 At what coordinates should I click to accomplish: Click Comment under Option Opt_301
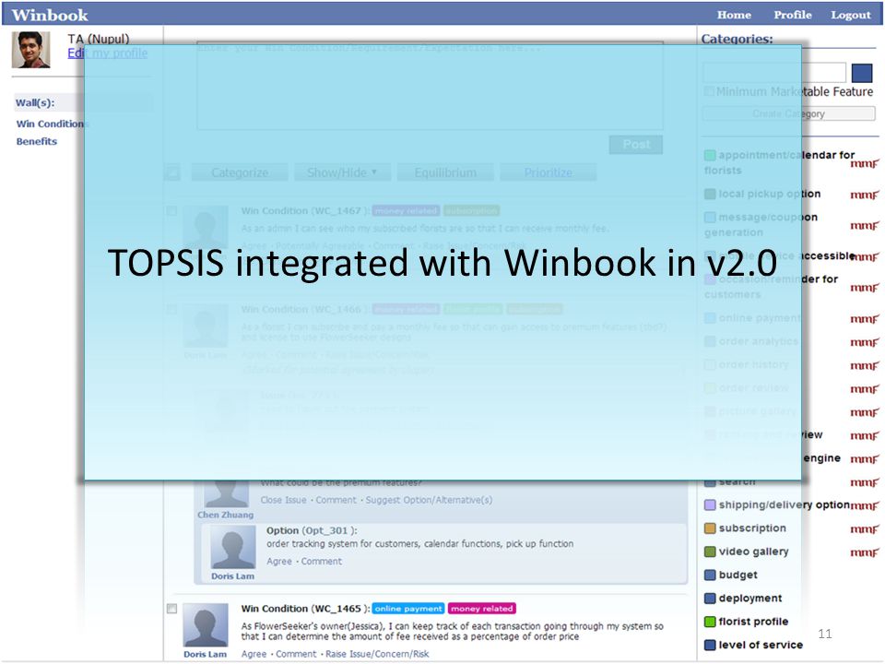[321, 562]
